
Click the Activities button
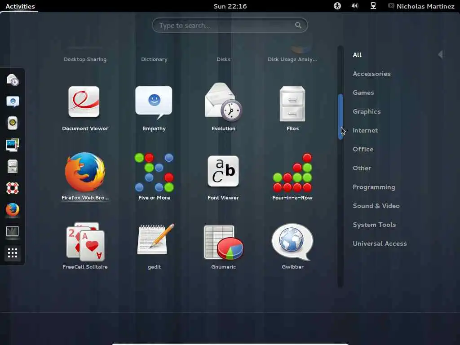point(20,6)
